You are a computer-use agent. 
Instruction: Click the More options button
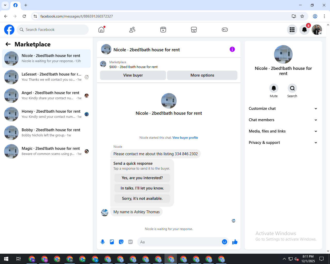click(x=202, y=75)
